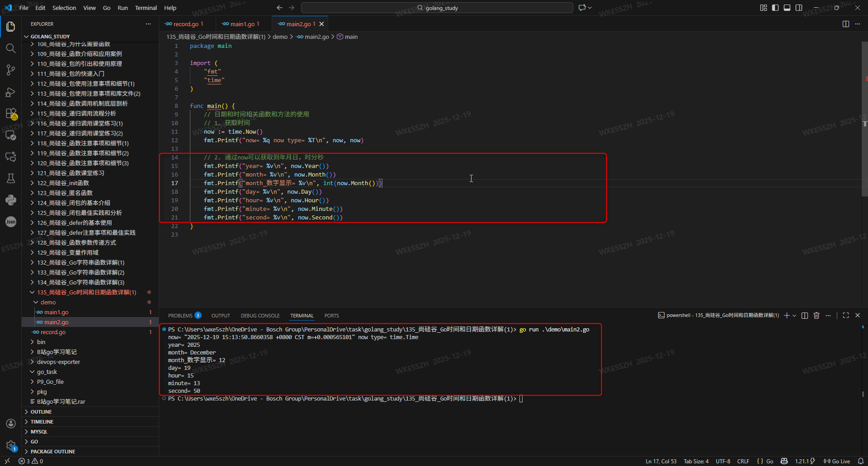Open the Testing flask view
868x466 pixels.
[11, 178]
